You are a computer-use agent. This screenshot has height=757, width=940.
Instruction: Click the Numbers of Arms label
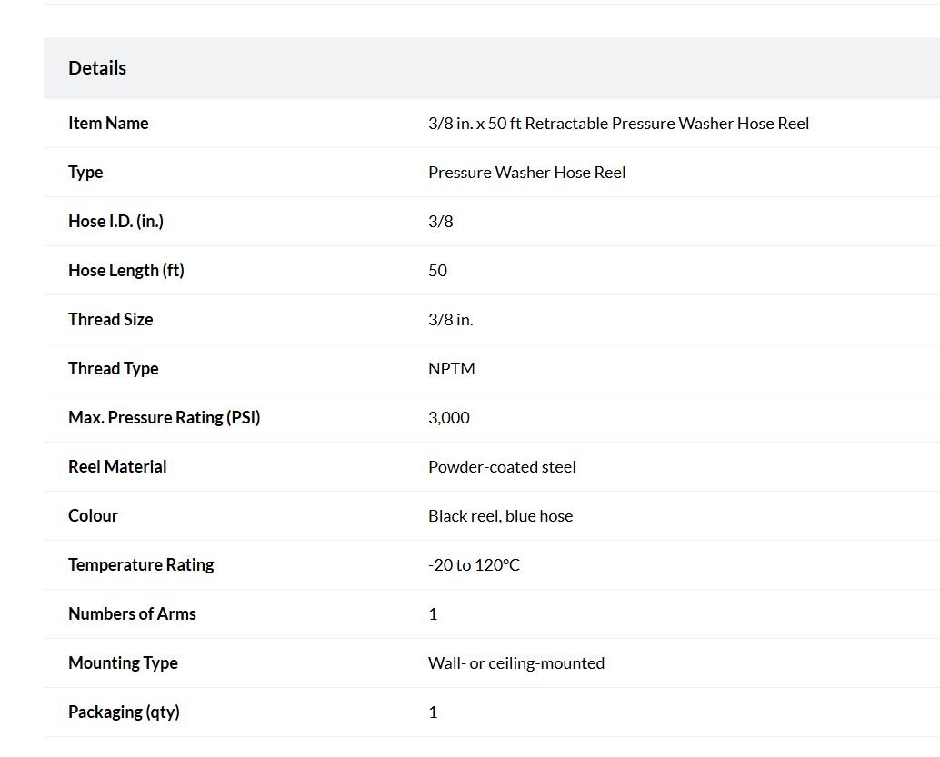133,613
